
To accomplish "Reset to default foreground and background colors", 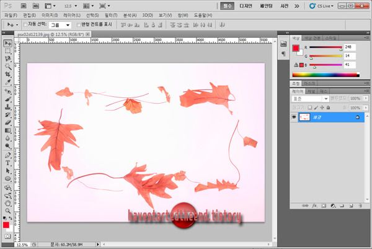I will [x=5, y=218].
